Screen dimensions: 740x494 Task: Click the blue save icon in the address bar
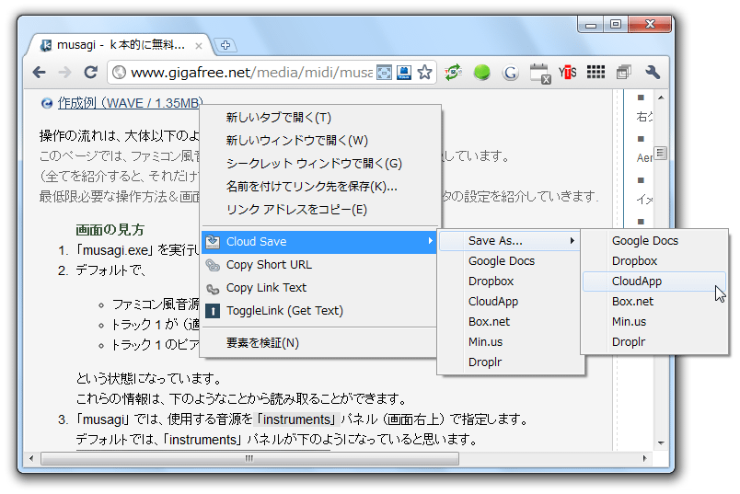[x=404, y=73]
